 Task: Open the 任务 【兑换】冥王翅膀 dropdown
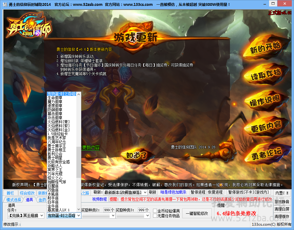point(26,216)
